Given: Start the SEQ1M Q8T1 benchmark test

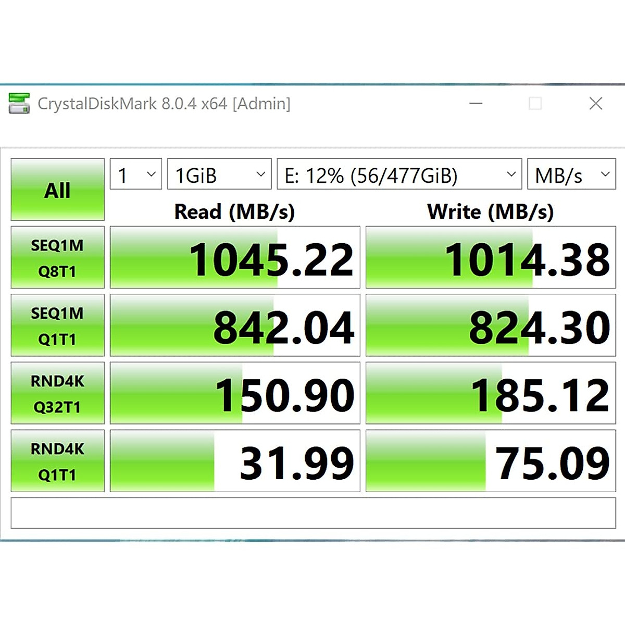Looking at the screenshot, I should 57,257.
